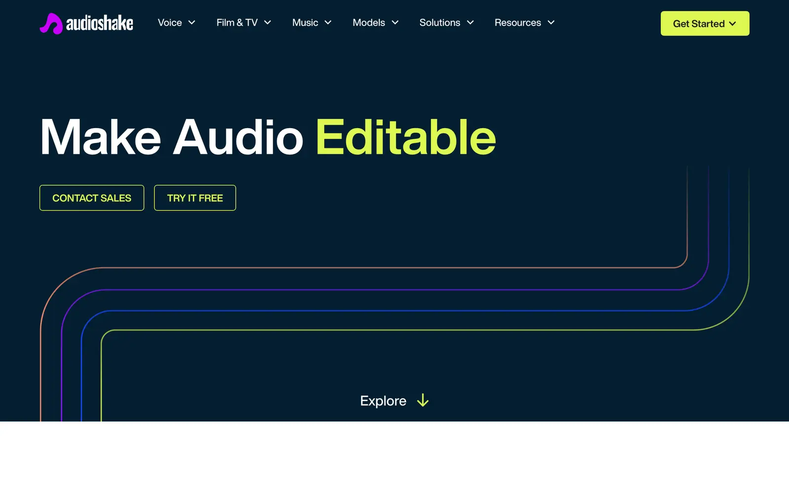The image size is (789, 493).
Task: Click the Contact Sales button
Action: [x=92, y=198]
